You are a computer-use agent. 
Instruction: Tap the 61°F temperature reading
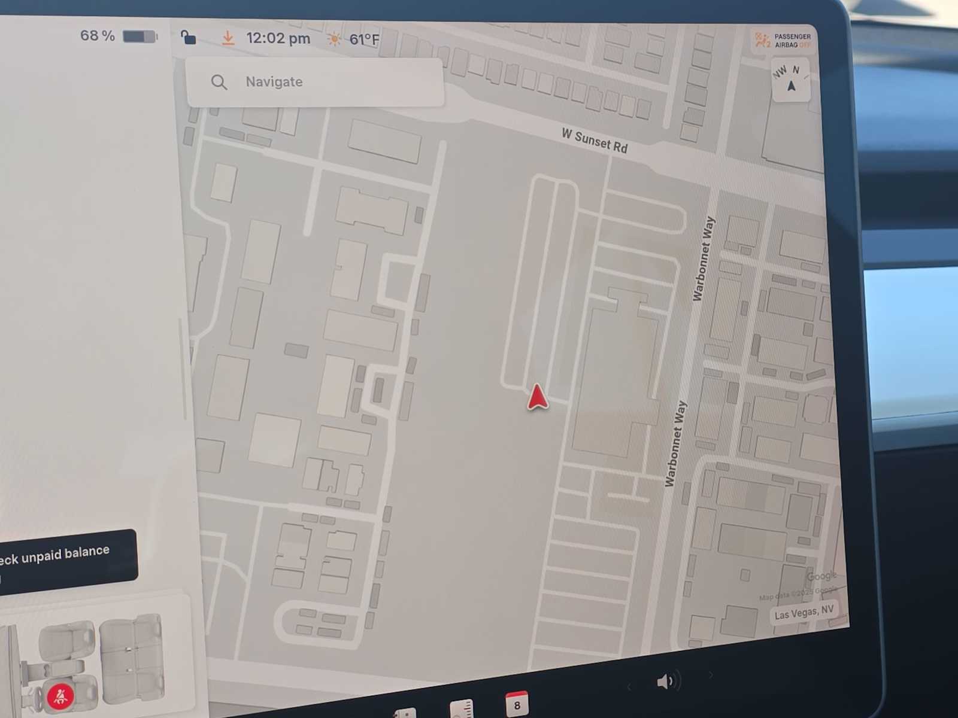coord(364,39)
